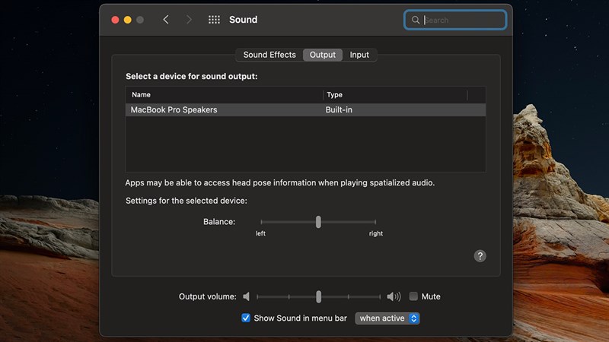The height and width of the screenshot is (342, 609).
Task: Click the back navigation arrow
Action: (x=166, y=20)
